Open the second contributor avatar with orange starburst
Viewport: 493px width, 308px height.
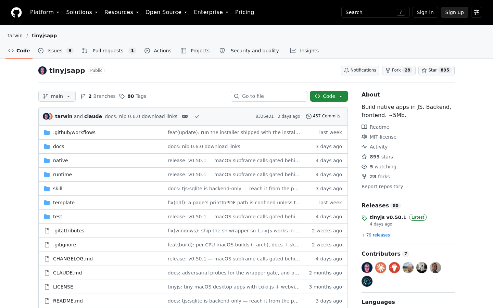381,268
